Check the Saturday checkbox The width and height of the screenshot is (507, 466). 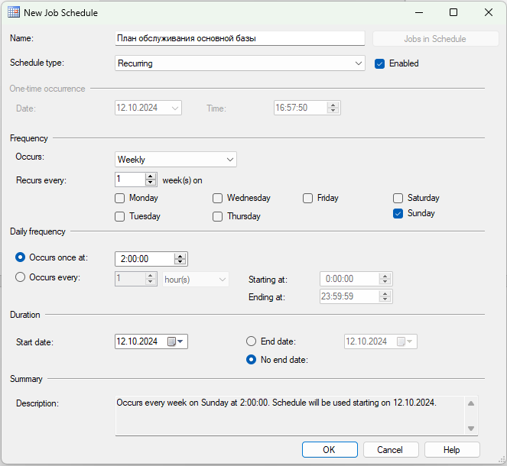pyautogui.click(x=398, y=198)
